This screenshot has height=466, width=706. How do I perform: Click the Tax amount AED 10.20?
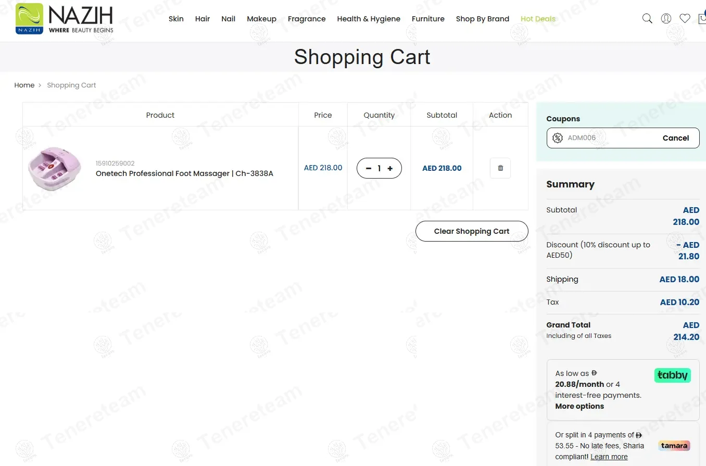[x=679, y=302]
